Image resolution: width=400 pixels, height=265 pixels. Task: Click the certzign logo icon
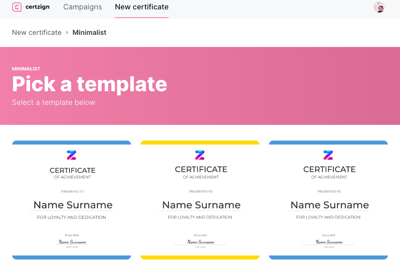tap(17, 7)
